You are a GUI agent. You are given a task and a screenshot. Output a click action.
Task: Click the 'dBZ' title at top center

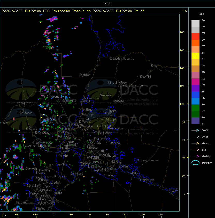tap(108, 4)
